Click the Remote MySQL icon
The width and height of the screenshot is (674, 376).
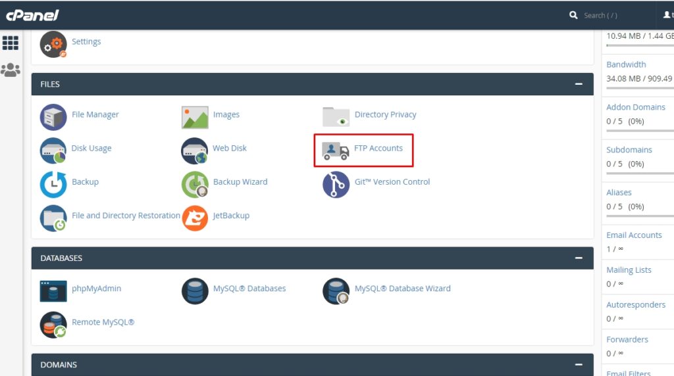(53, 325)
